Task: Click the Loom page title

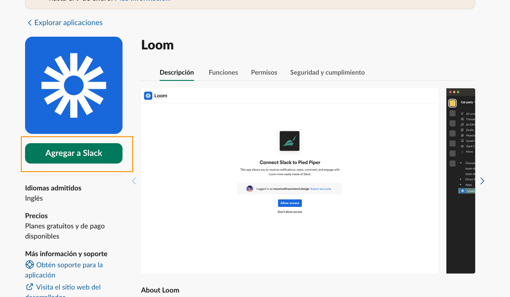Action: click(x=157, y=45)
